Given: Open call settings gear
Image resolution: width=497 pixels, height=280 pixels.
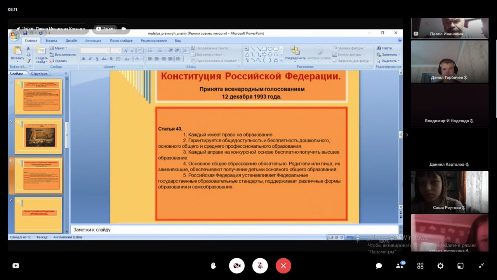Looking at the screenshot, I should click(x=440, y=266).
